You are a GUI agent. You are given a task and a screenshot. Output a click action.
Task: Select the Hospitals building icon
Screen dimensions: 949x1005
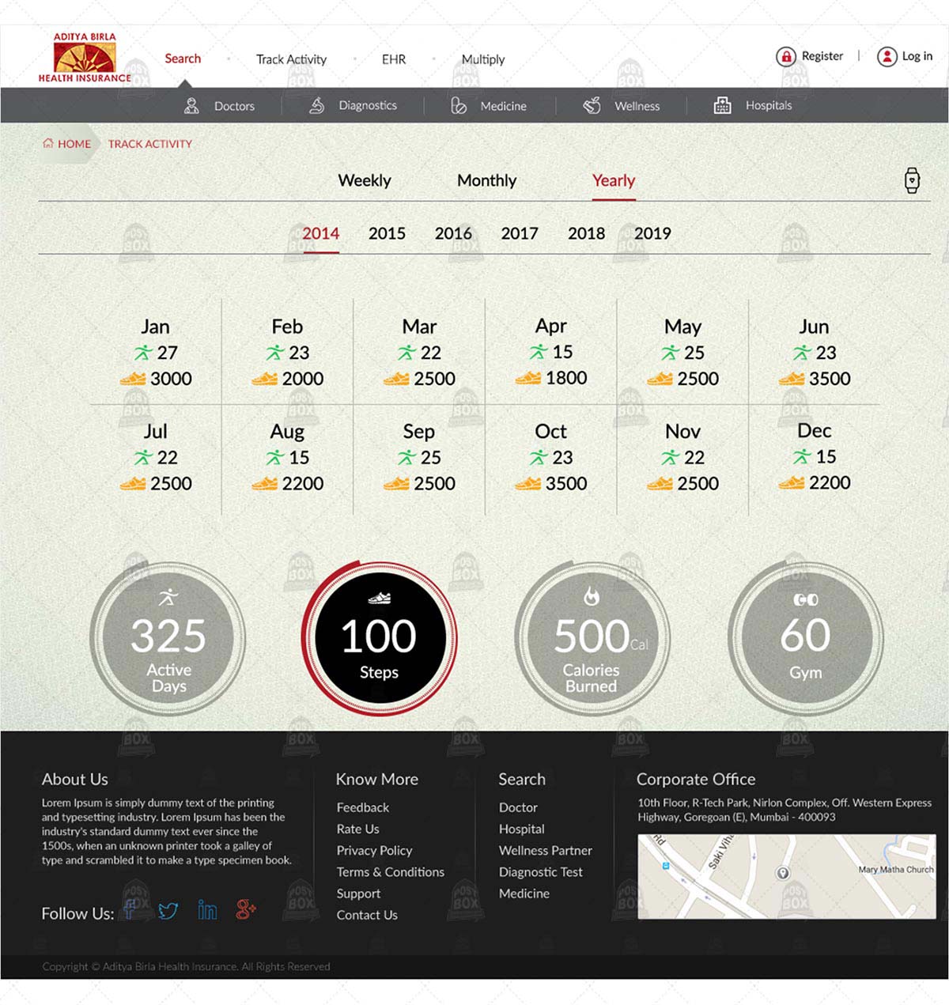tap(722, 104)
